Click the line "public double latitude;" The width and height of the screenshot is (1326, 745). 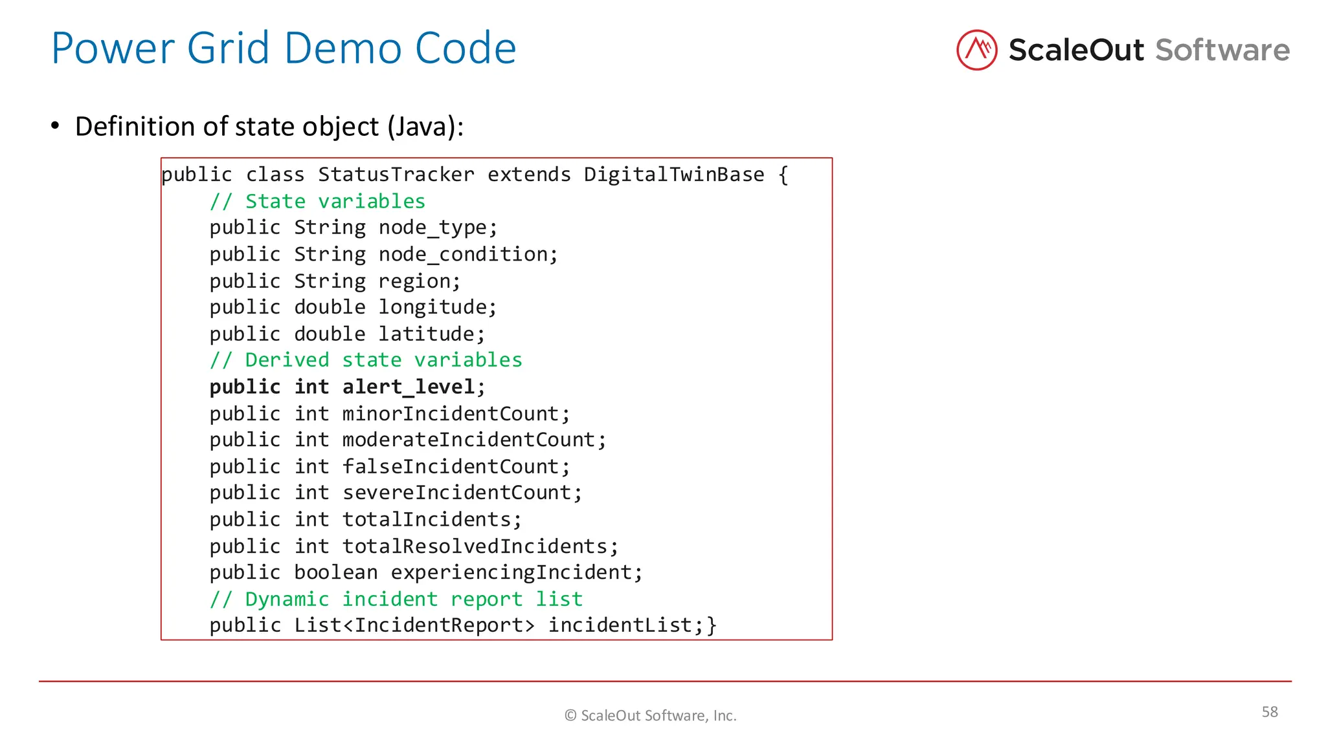tap(347, 334)
